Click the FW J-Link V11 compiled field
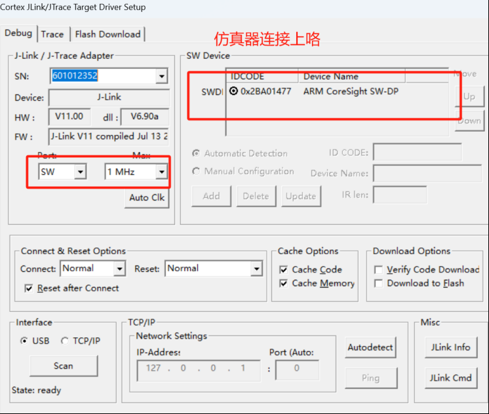489x414 pixels. tap(109, 136)
